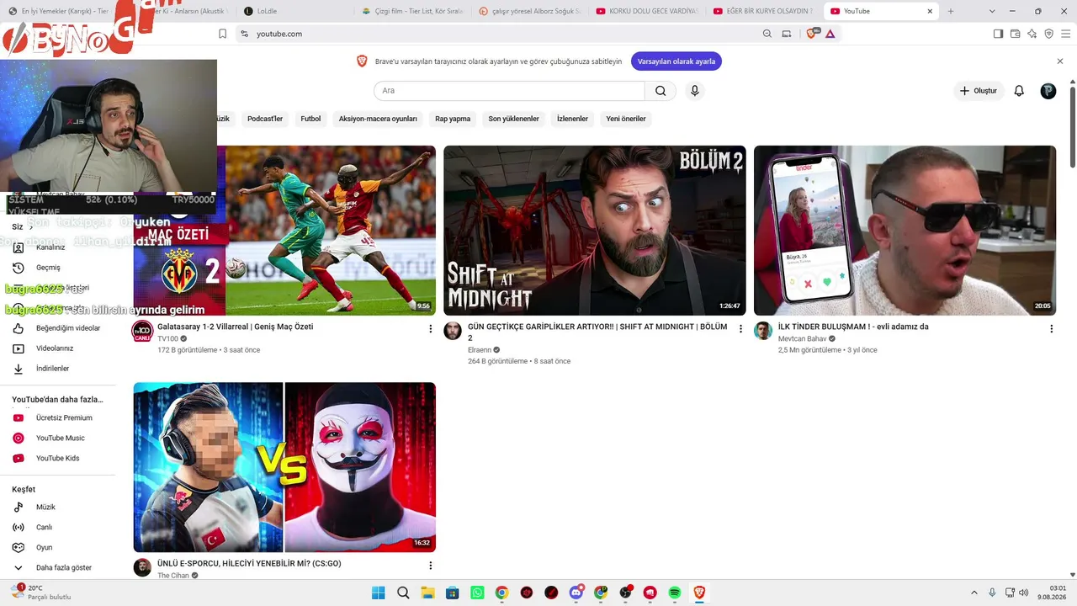Dismiss the Brave default browser banner
Viewport: 1077px width, 606px height.
pos(1060,61)
